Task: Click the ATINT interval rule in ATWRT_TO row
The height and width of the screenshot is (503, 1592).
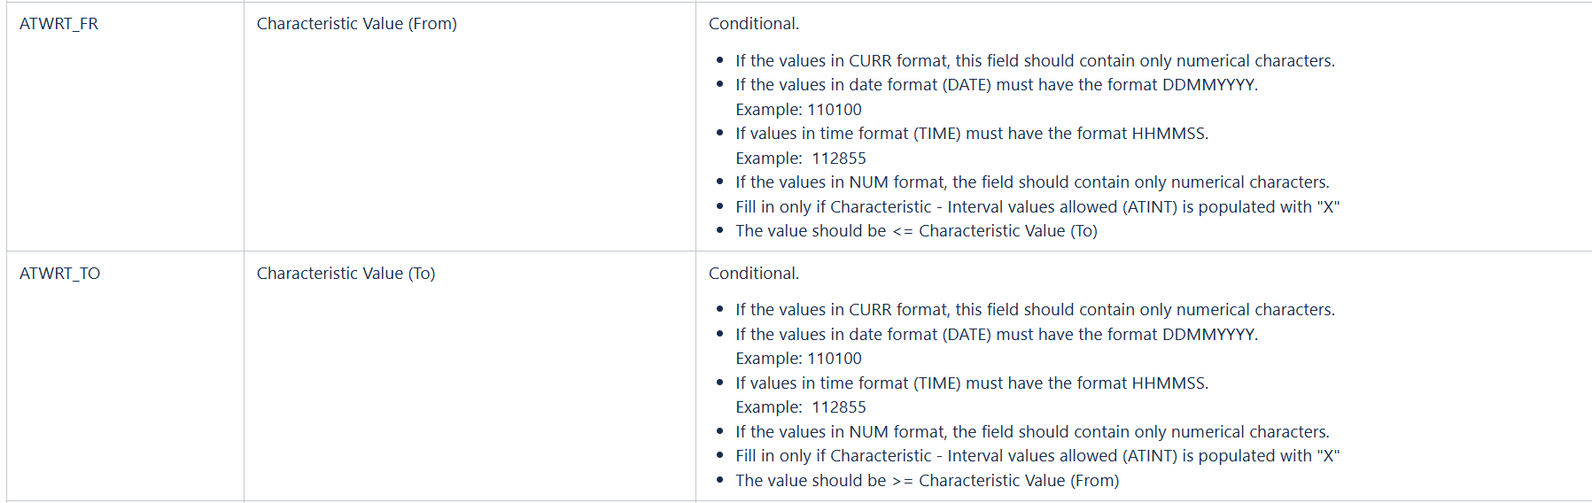Action: pyautogui.click(x=1037, y=456)
